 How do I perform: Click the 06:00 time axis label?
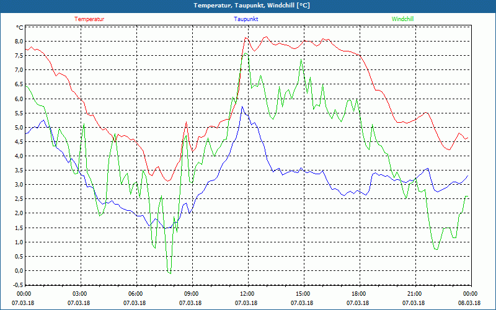click(x=135, y=294)
